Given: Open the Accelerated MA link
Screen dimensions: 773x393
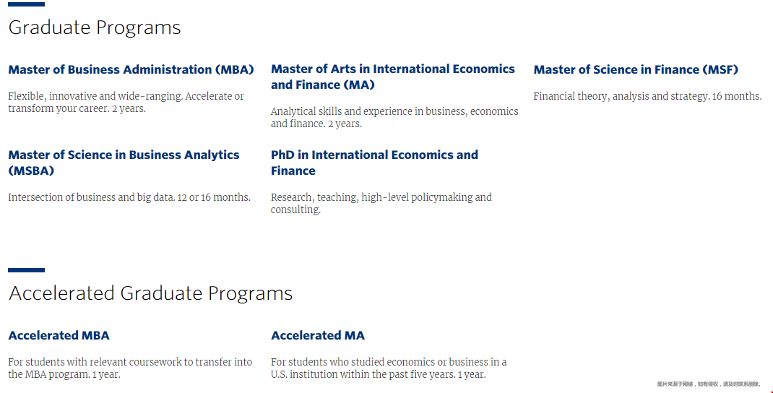Looking at the screenshot, I should (x=317, y=335).
